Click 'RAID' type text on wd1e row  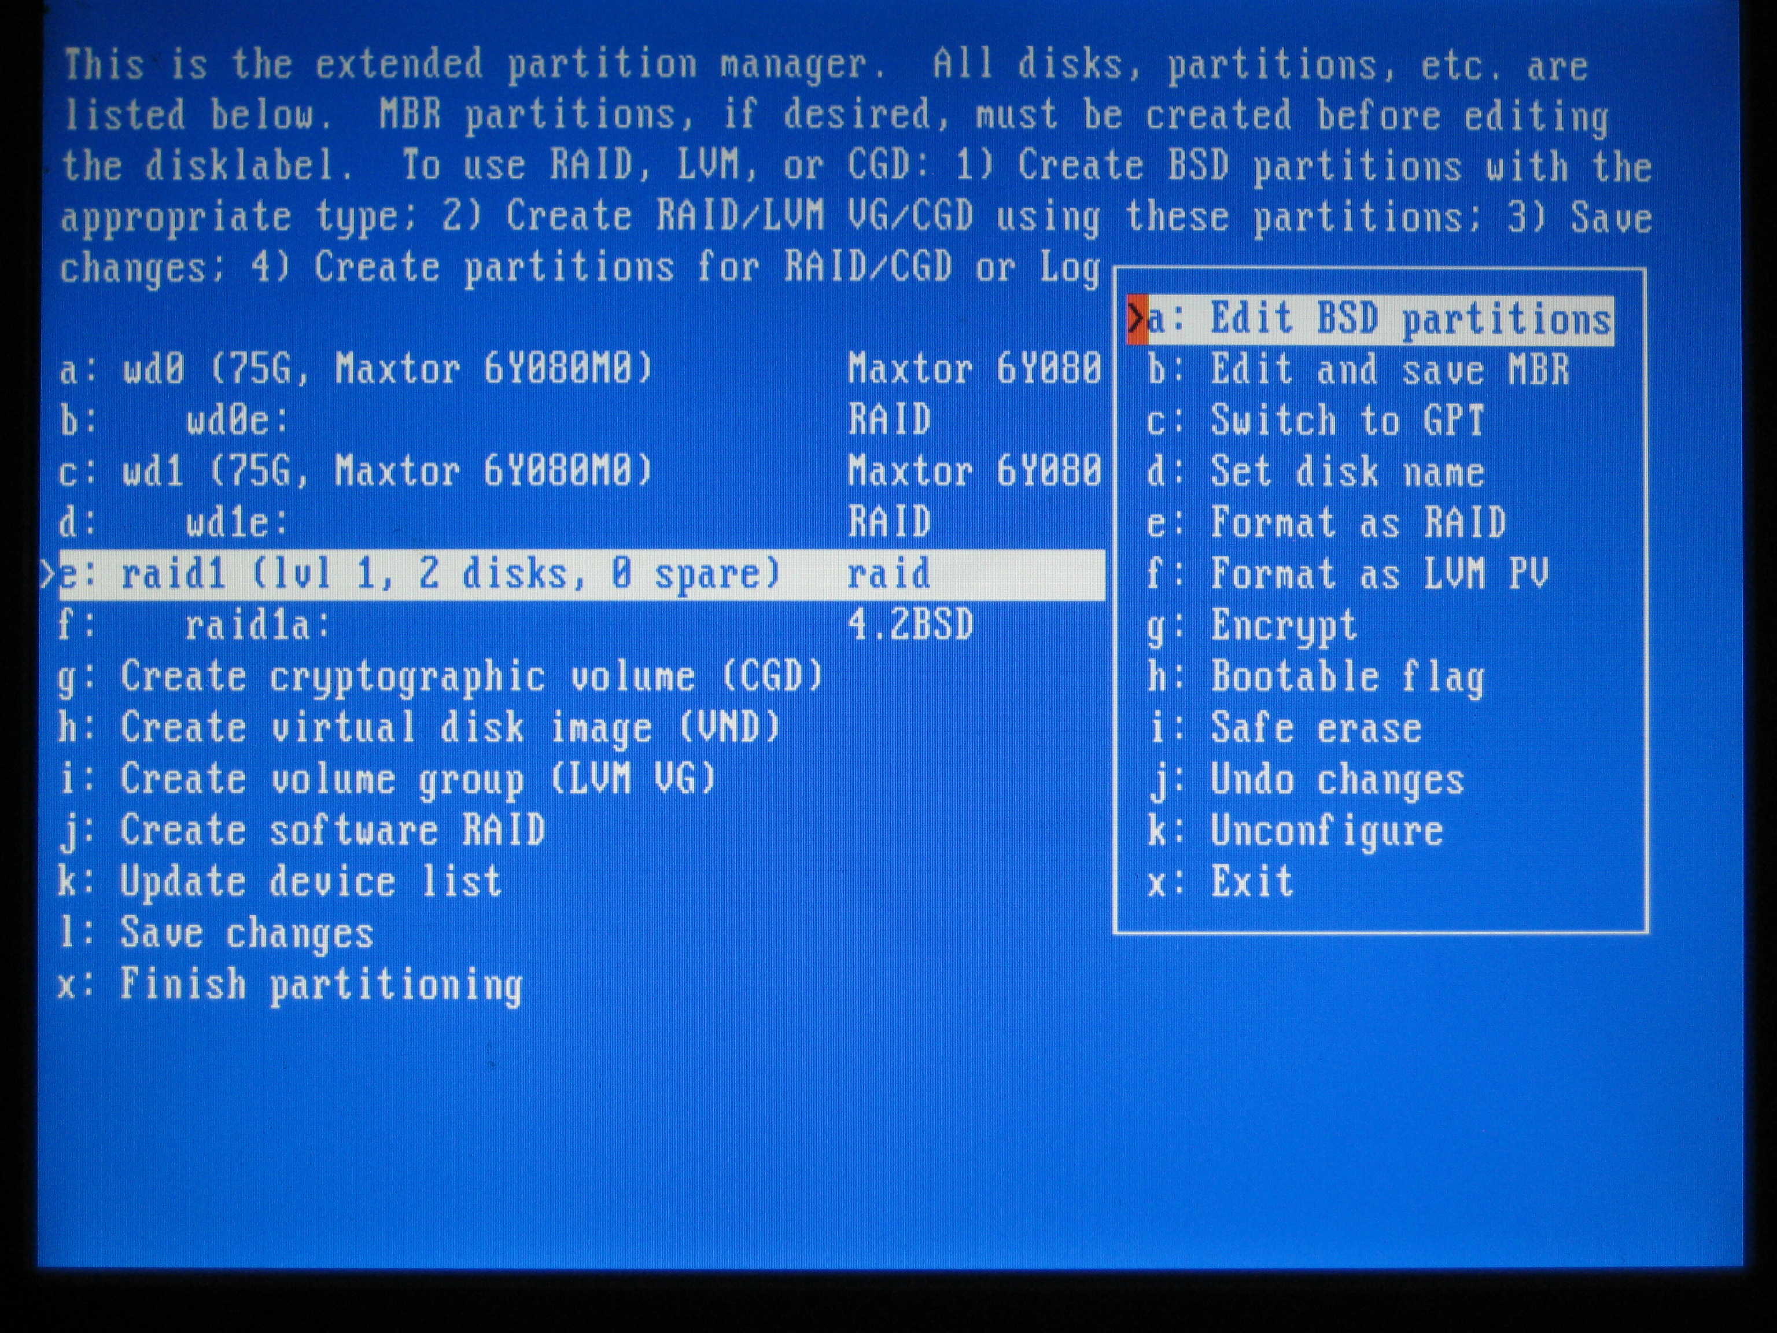pyautogui.click(x=889, y=523)
